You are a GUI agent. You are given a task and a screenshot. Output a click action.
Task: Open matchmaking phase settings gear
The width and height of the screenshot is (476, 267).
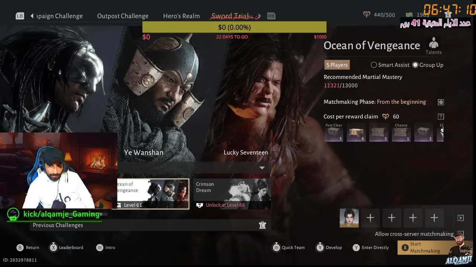pyautogui.click(x=441, y=102)
